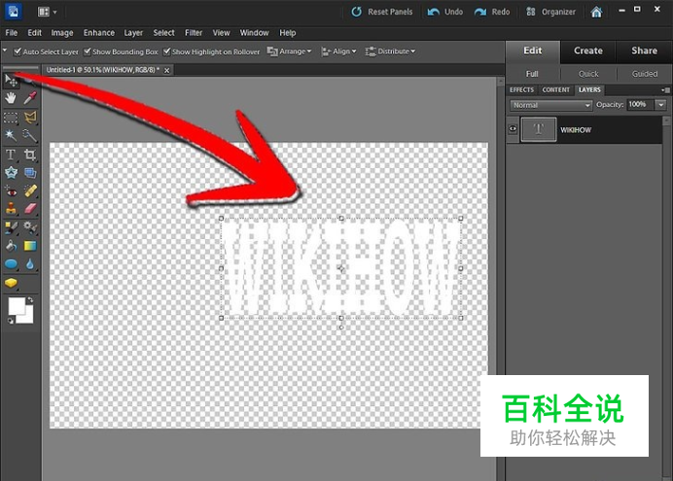Screen dimensions: 673x481
Task: Select the Hand tool
Action: [11, 98]
